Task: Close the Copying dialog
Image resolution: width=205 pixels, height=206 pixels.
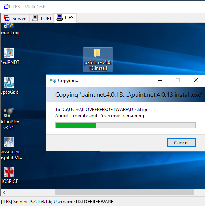Action: (x=196, y=80)
